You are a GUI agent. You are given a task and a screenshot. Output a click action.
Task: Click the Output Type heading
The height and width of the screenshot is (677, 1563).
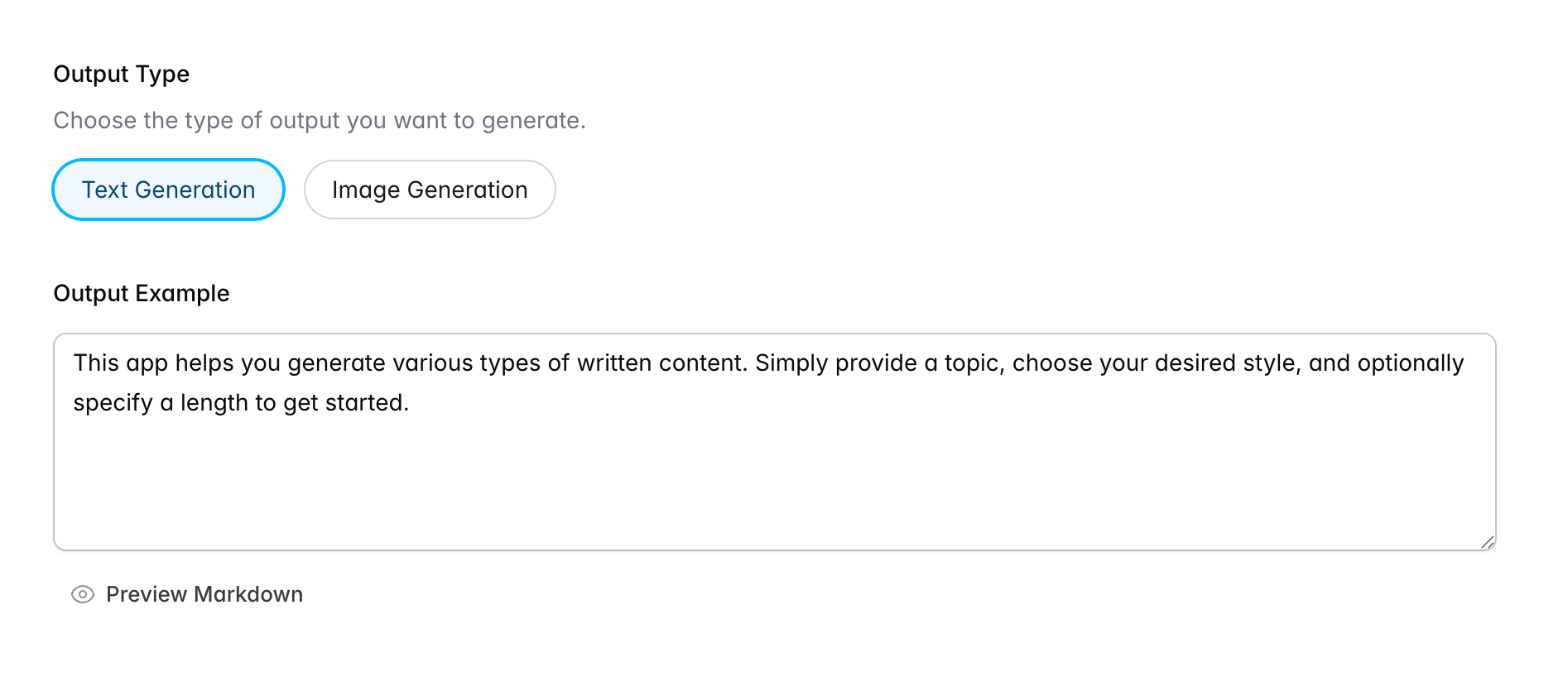point(122,74)
